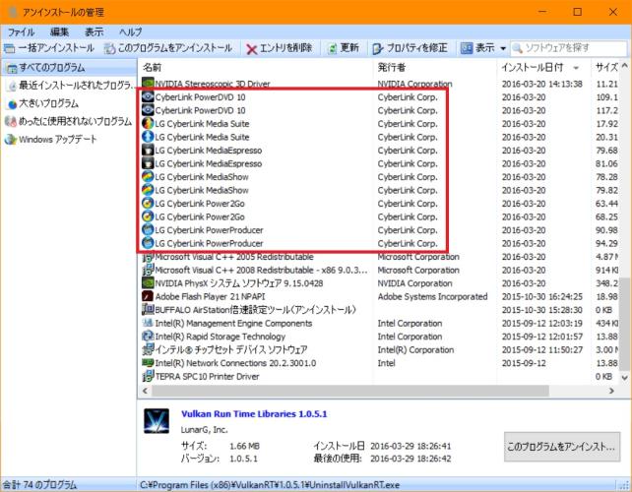Select 大きいプログラム category

click(69, 103)
